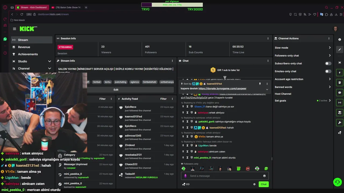The height and width of the screenshot is (193, 344).
Task: Open Slow mode options arrow
Action: point(330,48)
